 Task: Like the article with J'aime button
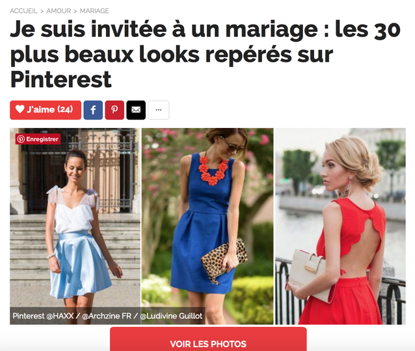46,110
